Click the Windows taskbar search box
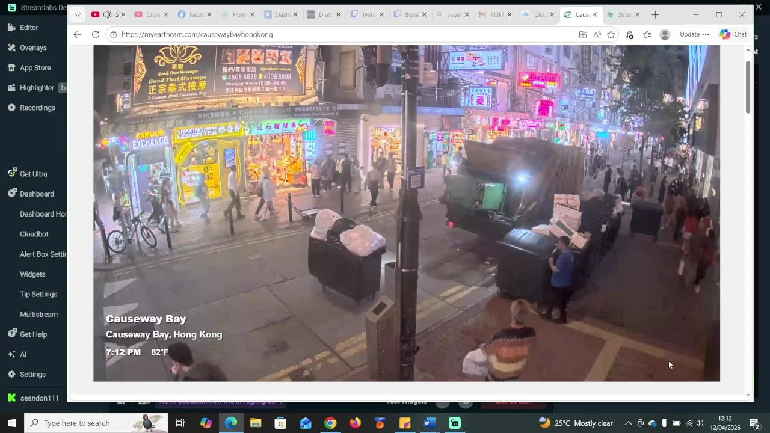 (96, 423)
